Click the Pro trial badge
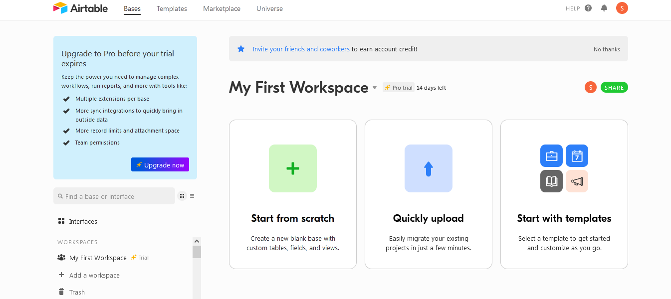This screenshot has width=671, height=299. pos(399,88)
